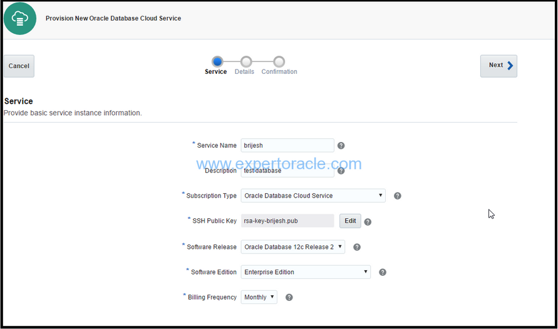The width and height of the screenshot is (558, 329).
Task: Open Software Release help icon
Action: pos(357,247)
